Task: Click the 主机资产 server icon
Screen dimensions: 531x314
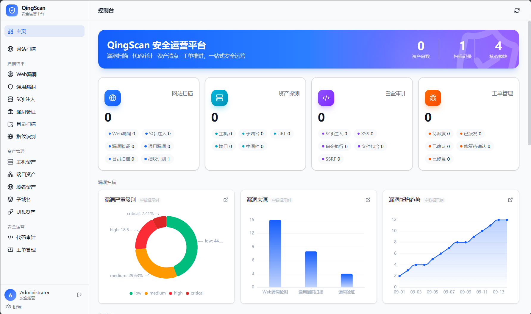Action: pyautogui.click(x=10, y=162)
